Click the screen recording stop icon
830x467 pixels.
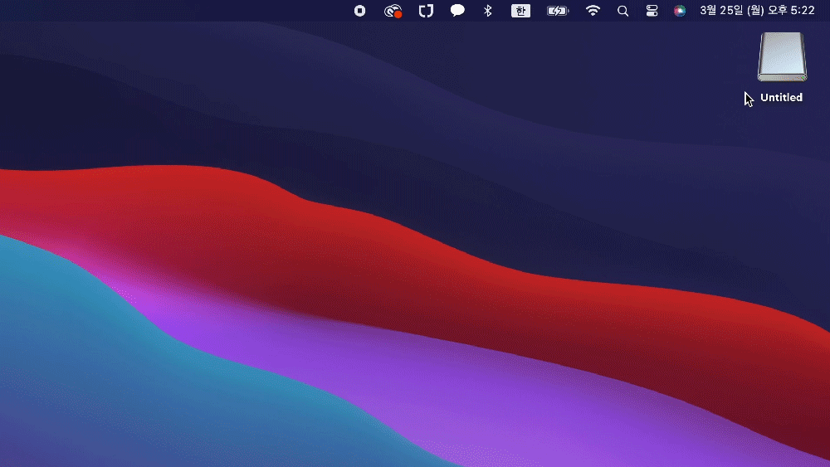click(x=359, y=11)
